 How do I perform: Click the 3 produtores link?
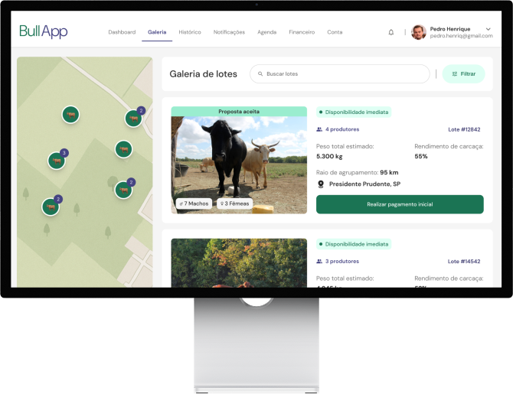pos(342,261)
